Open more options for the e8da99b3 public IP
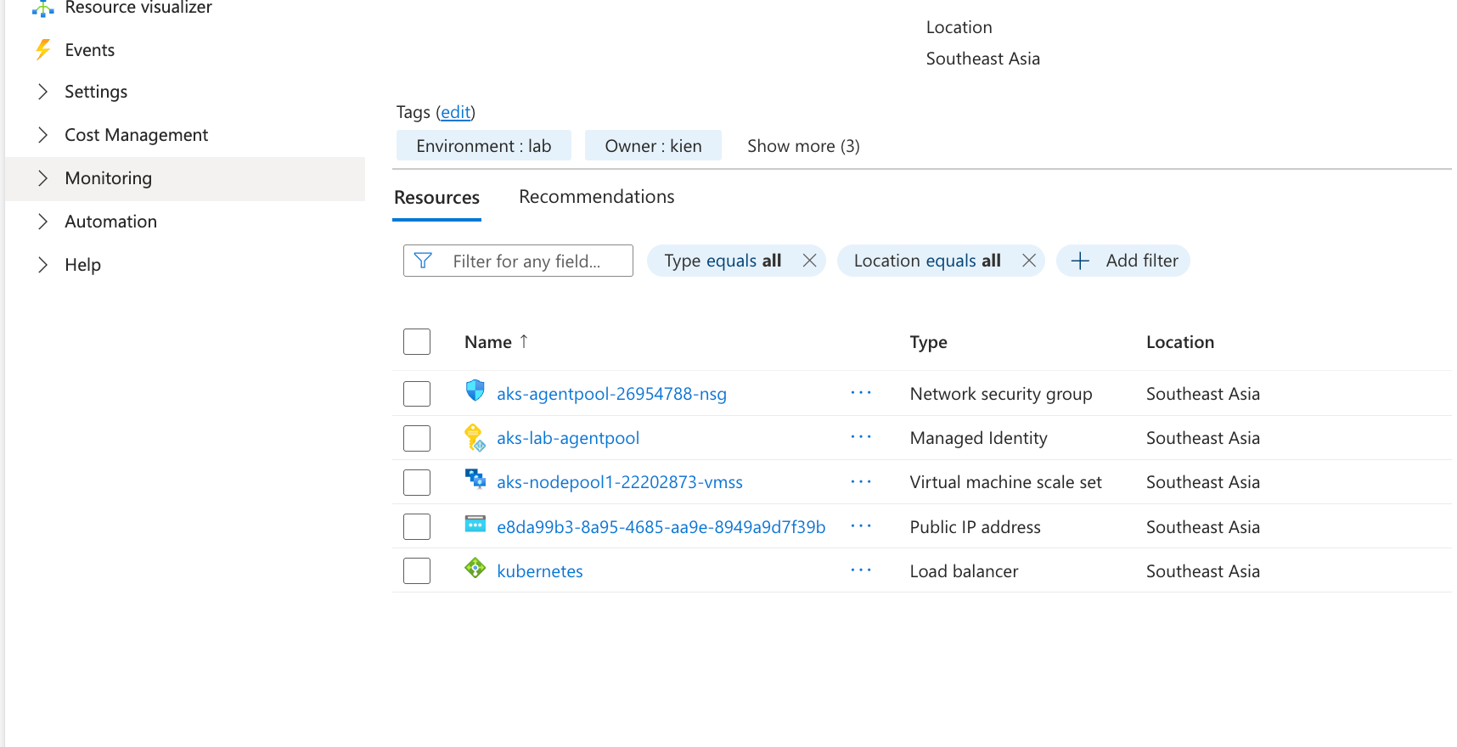Image resolution: width=1457 pixels, height=747 pixels. (x=861, y=526)
